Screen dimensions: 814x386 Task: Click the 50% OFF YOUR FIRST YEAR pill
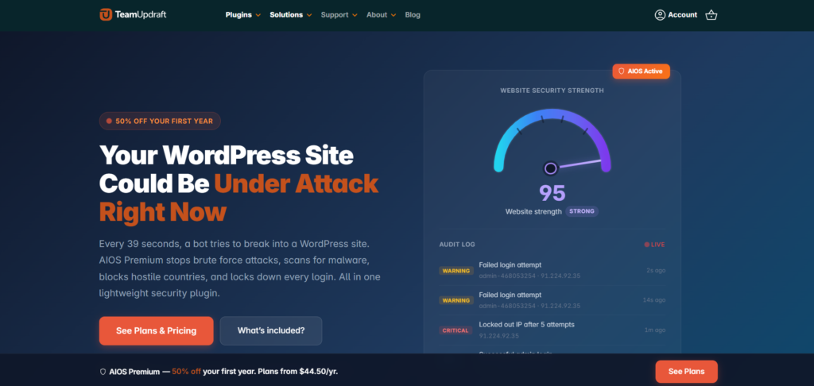pos(160,121)
